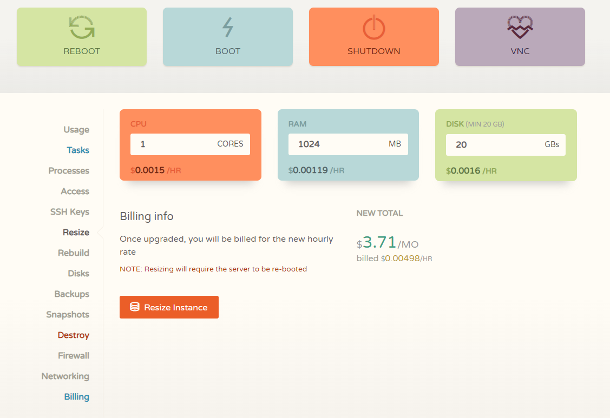Open the Snapshots section
Image resolution: width=610 pixels, height=418 pixels.
[x=68, y=315]
